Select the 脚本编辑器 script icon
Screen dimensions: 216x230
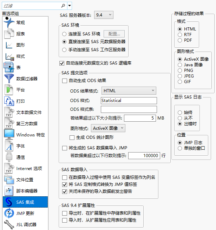[9, 191]
